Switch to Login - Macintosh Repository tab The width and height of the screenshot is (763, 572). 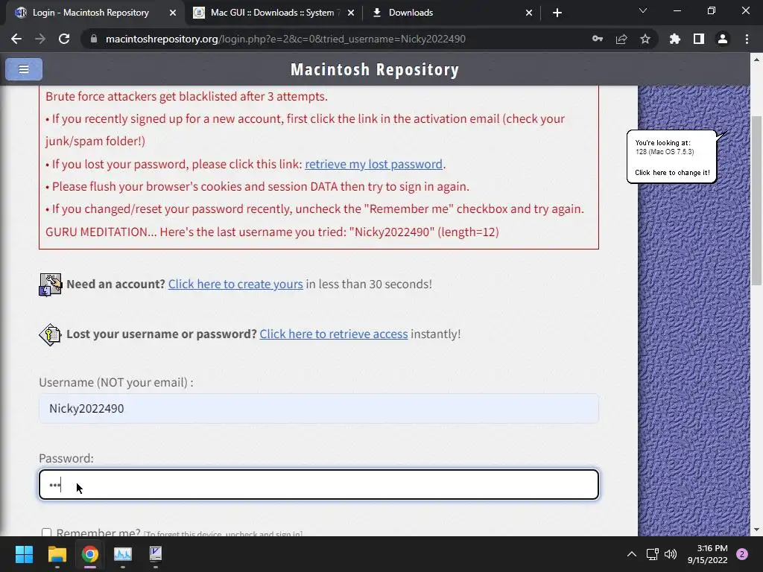coord(90,13)
